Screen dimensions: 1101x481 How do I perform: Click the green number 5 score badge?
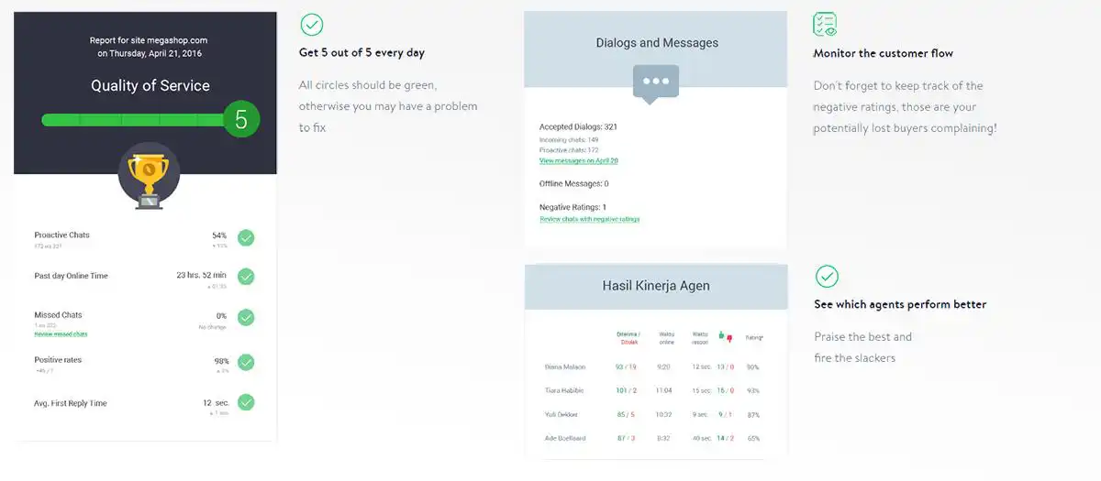tap(241, 119)
